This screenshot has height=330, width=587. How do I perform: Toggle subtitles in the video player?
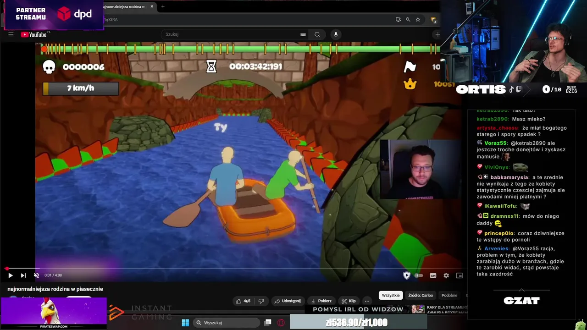point(433,275)
